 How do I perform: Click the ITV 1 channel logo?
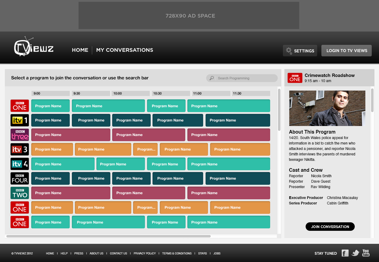tap(20, 120)
